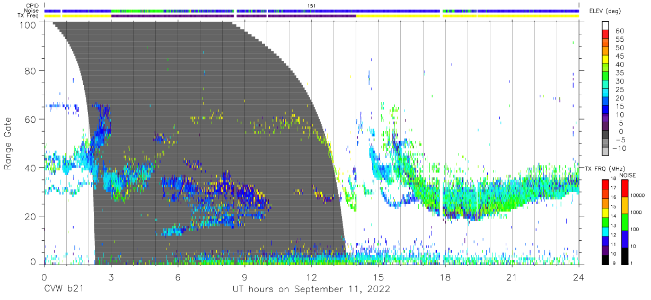Click the x-axis tick label '21'
This screenshot has height=300, width=651.
pos(512,277)
